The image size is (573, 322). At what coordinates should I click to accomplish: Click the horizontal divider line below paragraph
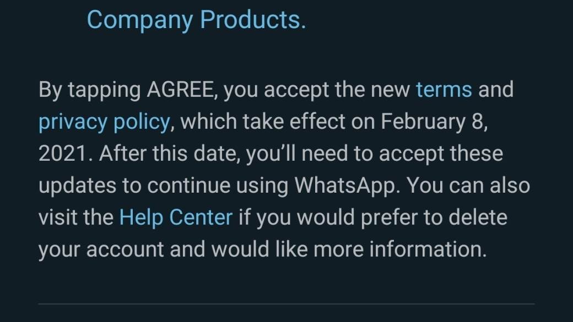(x=286, y=303)
